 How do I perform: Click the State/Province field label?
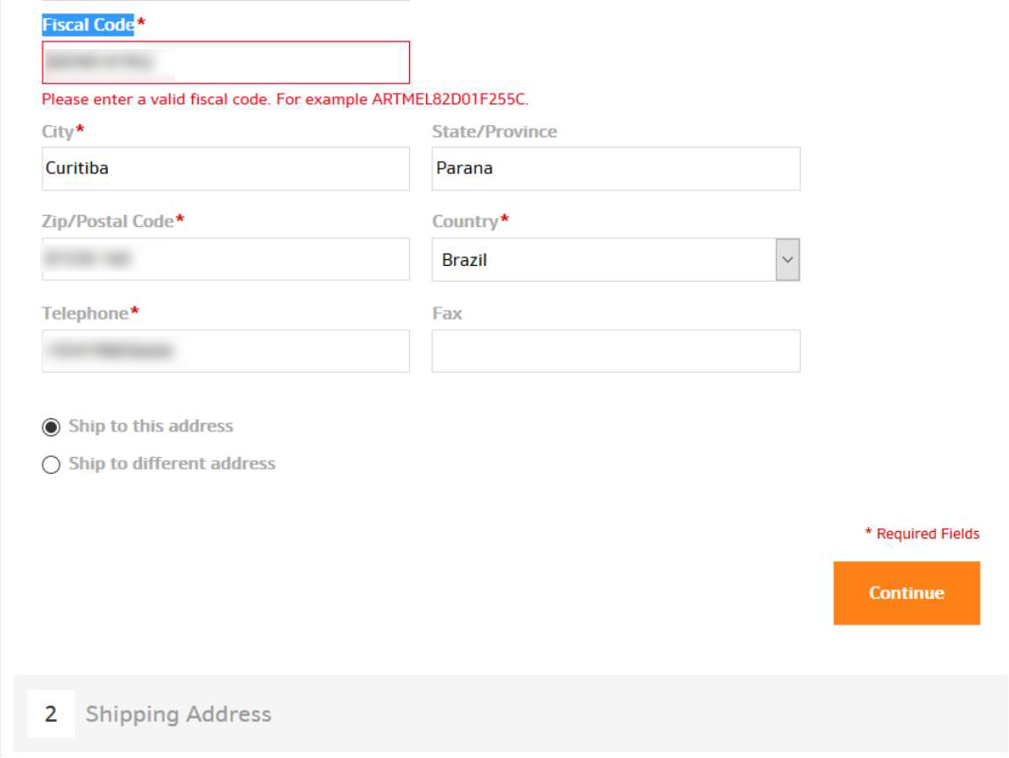[x=494, y=132]
